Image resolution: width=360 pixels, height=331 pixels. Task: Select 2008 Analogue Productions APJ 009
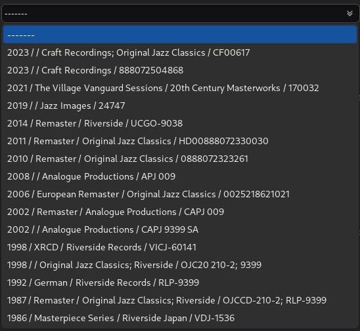[180, 176]
